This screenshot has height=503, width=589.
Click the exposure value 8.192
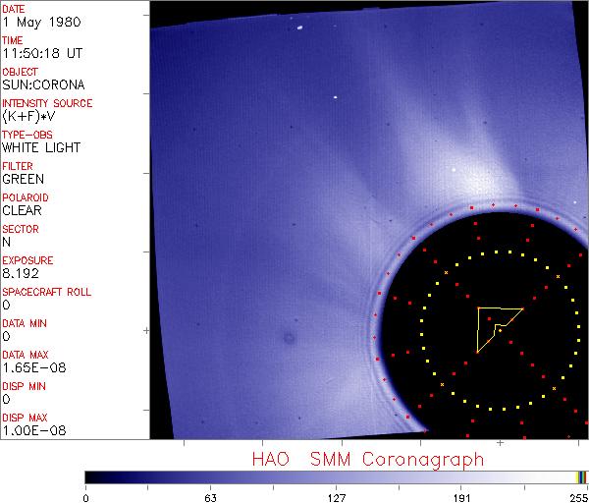click(x=22, y=274)
